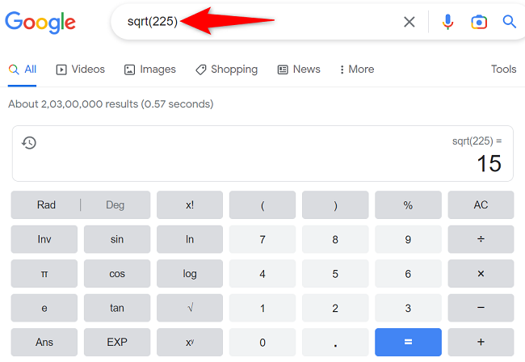The image size is (525, 362).
Task: Switch calculator to Rad mode
Action: [x=47, y=205]
